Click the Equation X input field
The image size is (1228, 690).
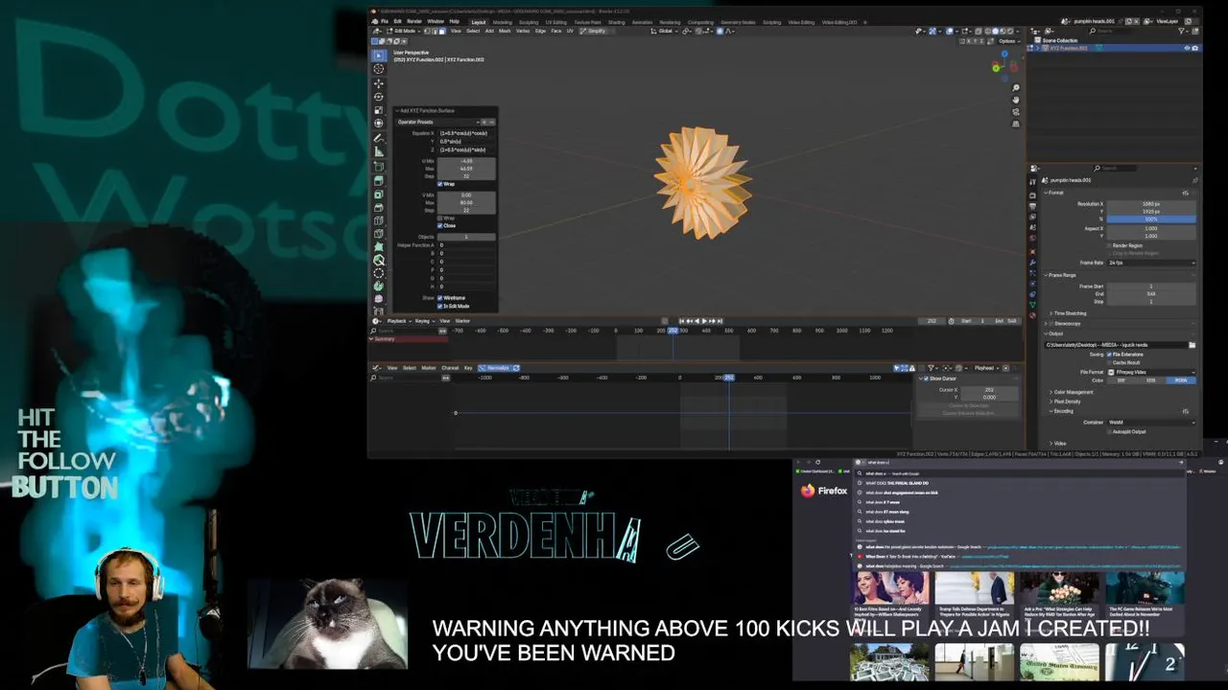467,133
